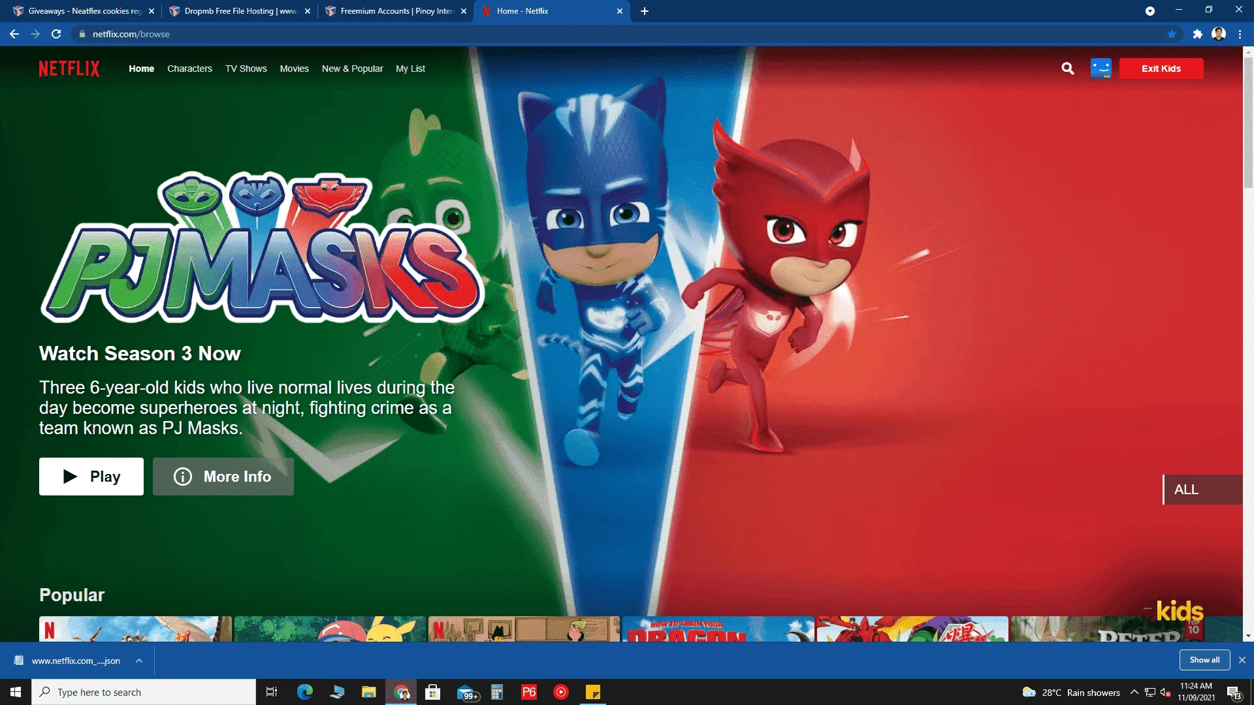
Task: Click the PJ Masks title logo
Action: click(261, 247)
